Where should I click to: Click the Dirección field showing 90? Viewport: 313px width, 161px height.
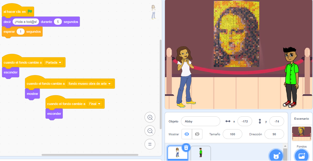(x=274, y=134)
